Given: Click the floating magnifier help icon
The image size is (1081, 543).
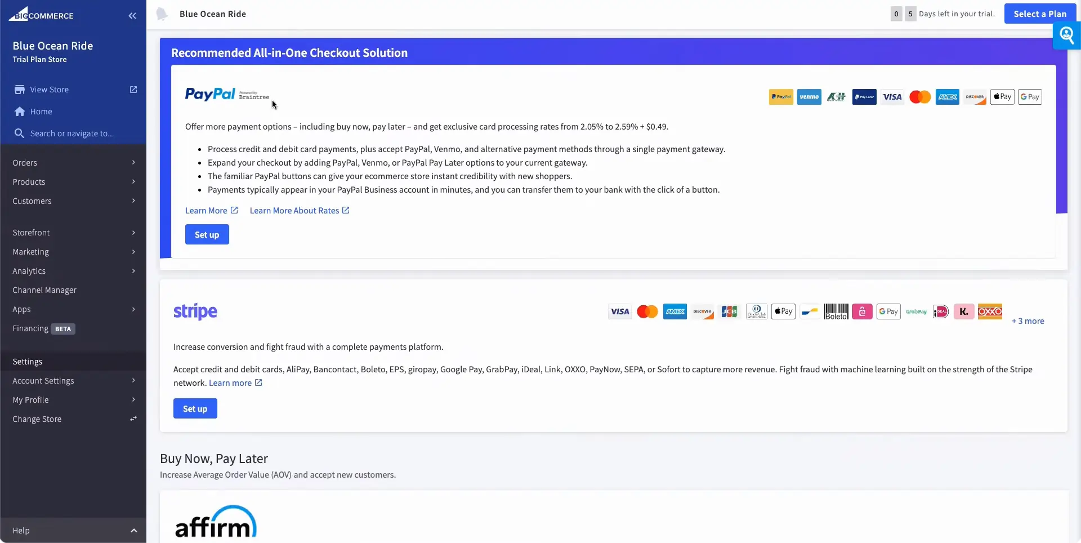Looking at the screenshot, I should (1066, 35).
